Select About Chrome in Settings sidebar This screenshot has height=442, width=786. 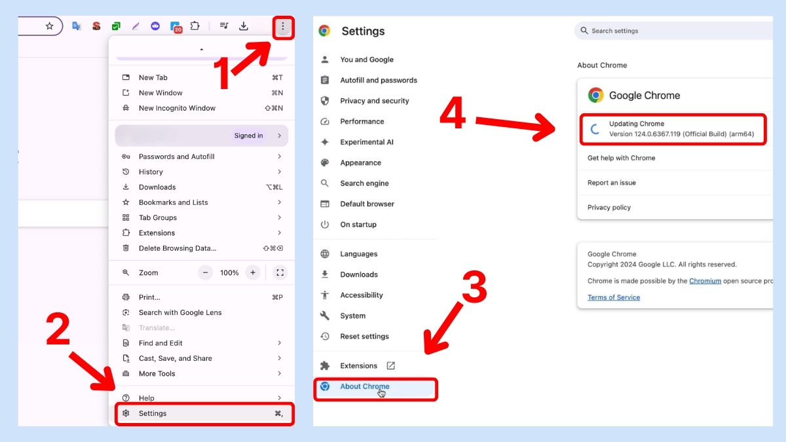coord(375,387)
